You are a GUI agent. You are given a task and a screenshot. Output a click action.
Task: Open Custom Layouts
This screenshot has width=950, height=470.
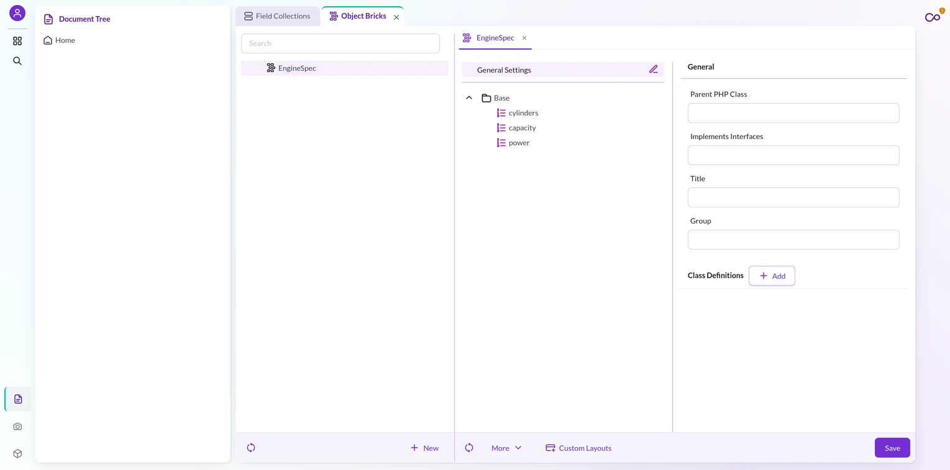tap(578, 448)
